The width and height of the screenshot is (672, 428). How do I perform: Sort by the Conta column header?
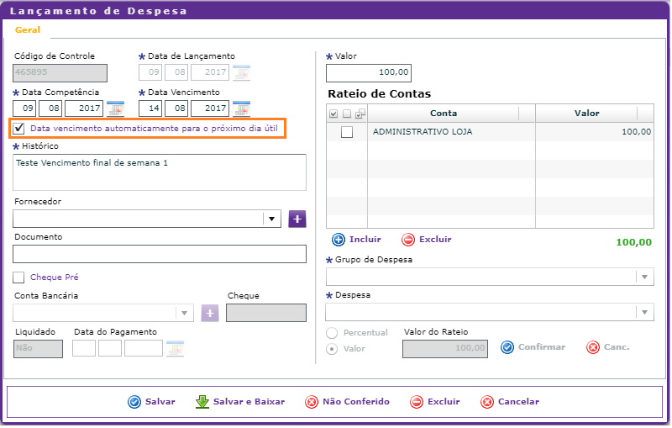443,114
